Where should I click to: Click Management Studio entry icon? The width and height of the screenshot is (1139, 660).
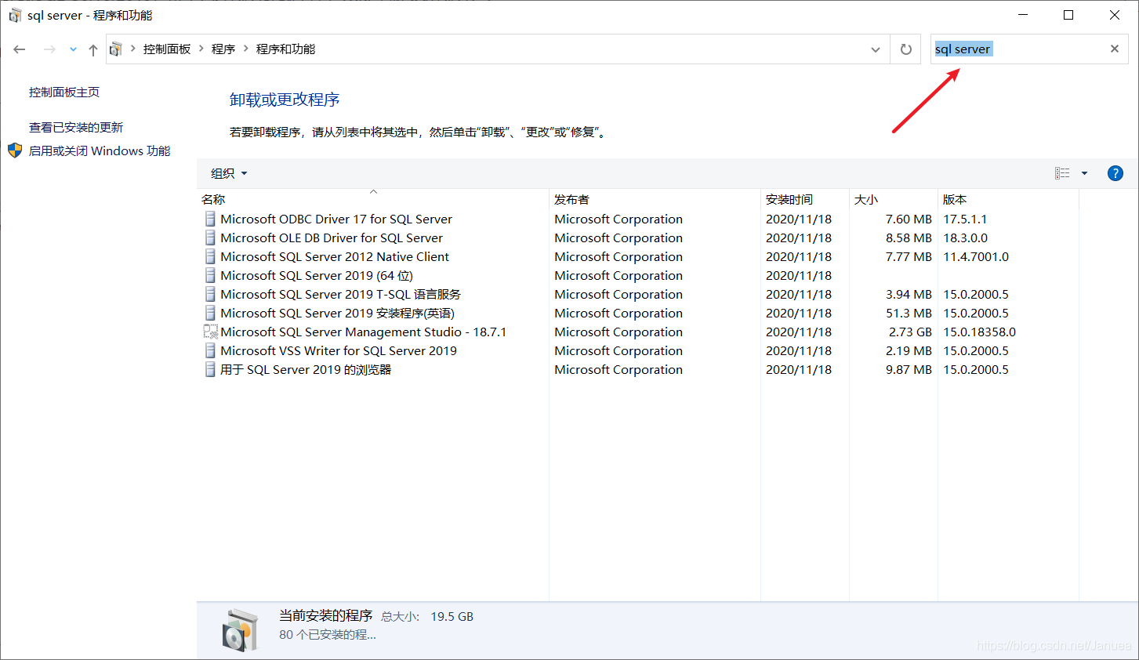point(210,332)
